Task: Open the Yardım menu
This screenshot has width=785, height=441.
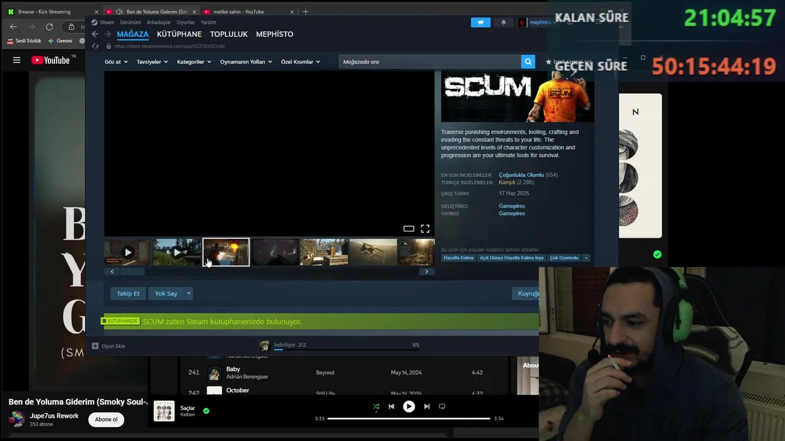Action: (x=209, y=22)
